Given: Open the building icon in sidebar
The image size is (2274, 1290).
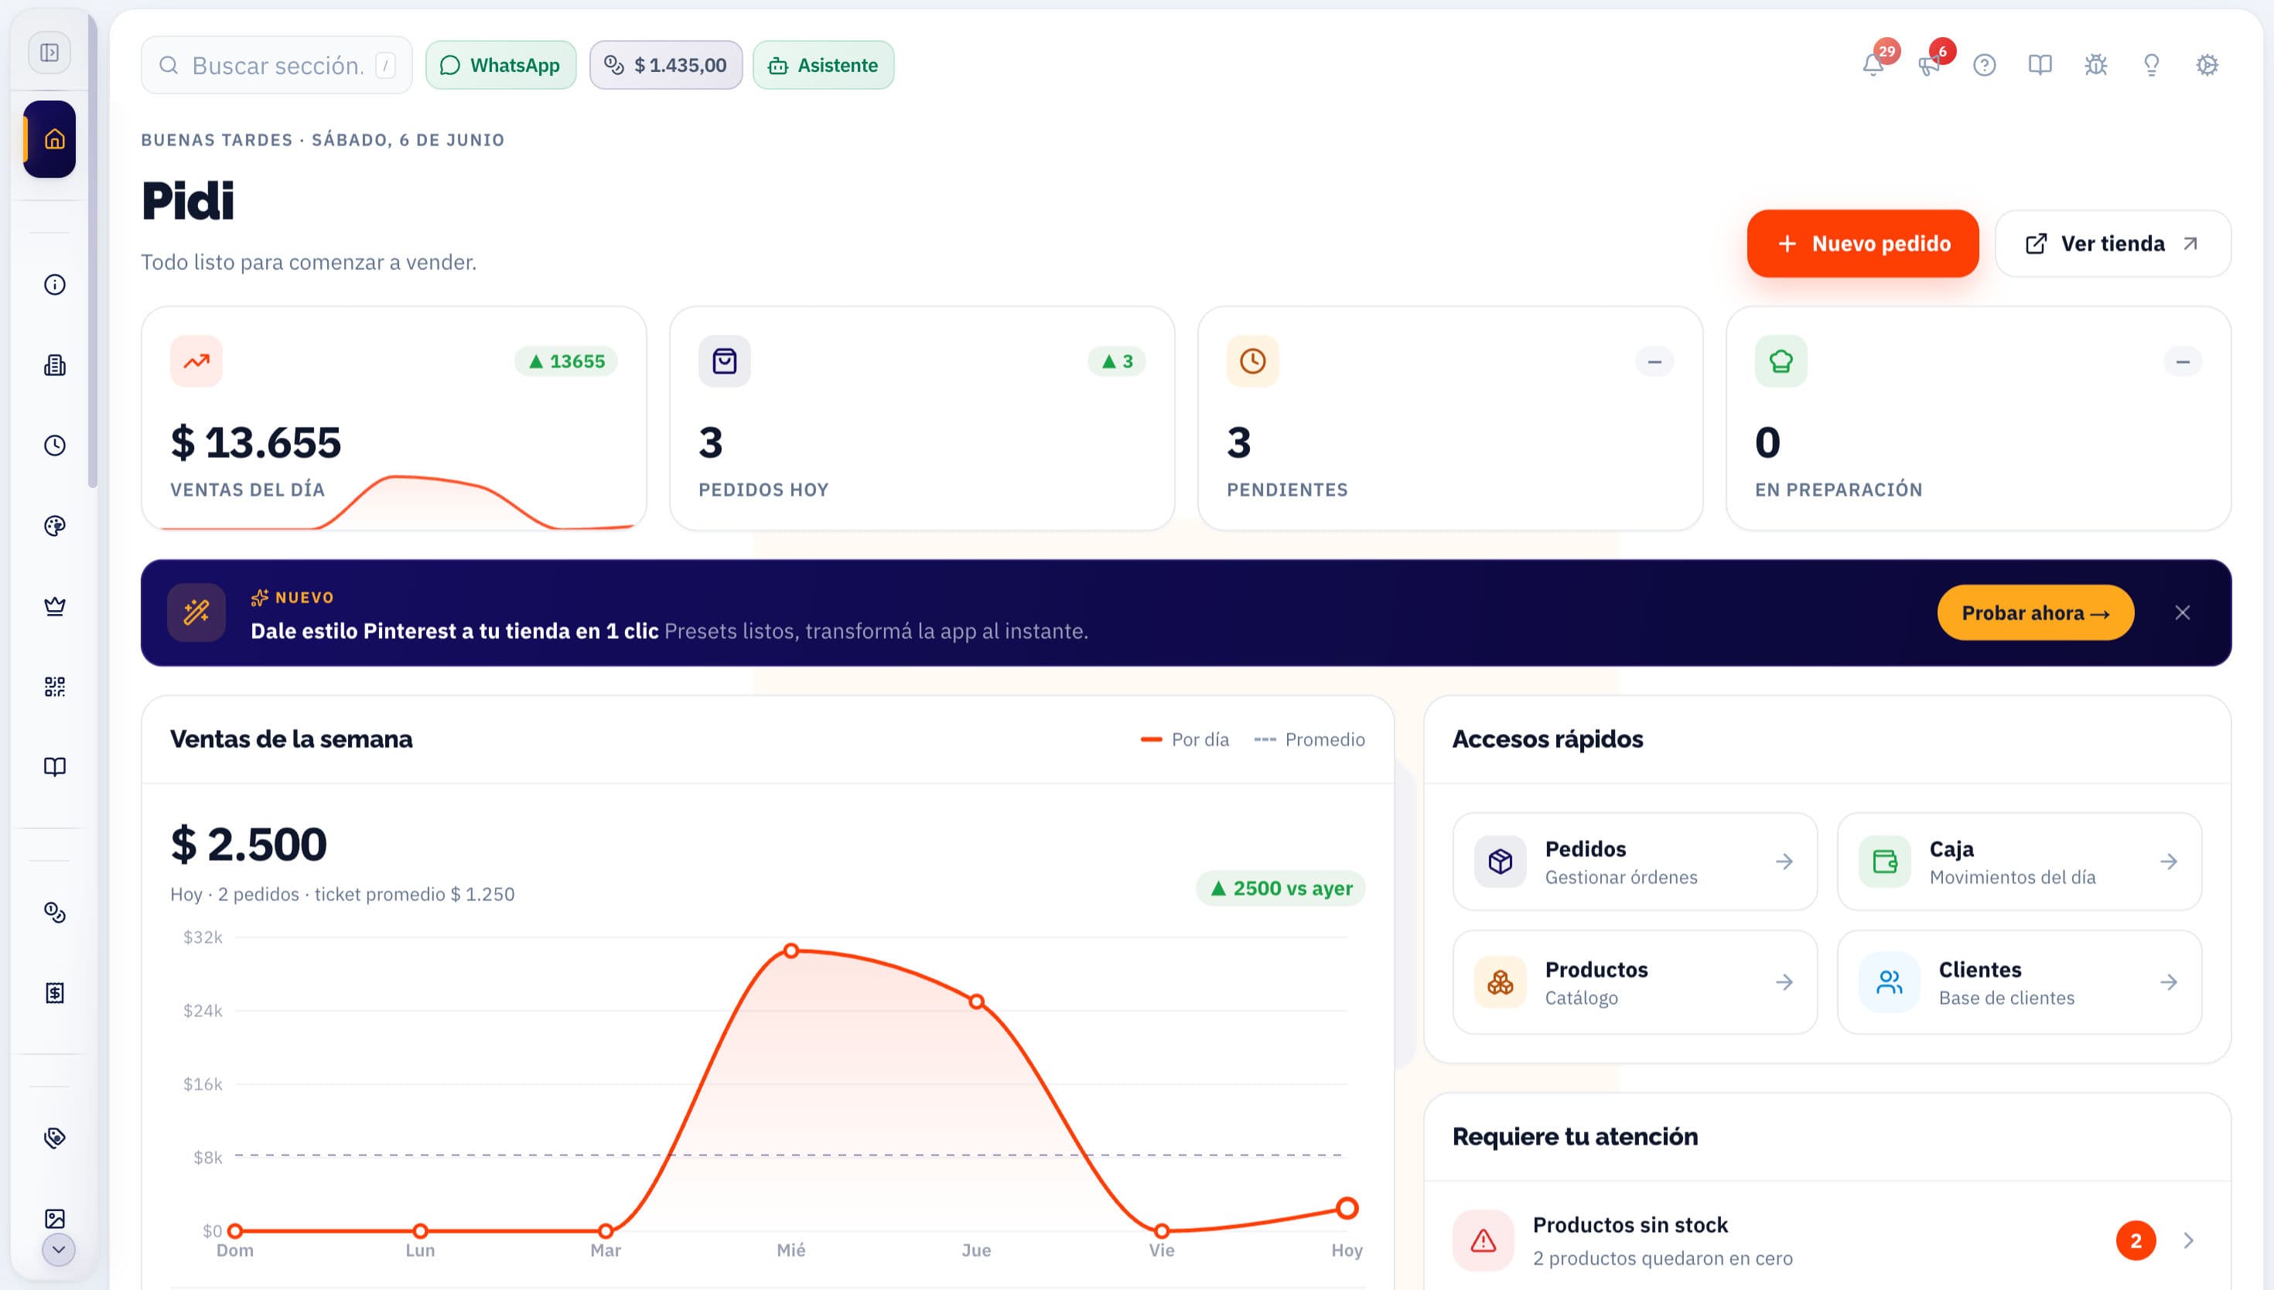Looking at the screenshot, I should point(55,365).
